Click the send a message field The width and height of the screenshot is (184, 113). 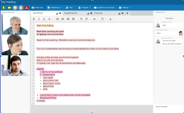[169, 107]
